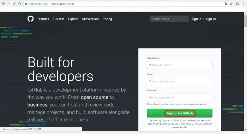Click the password requirements hint text
This screenshot has width=247, height=134.
pos(176,104)
